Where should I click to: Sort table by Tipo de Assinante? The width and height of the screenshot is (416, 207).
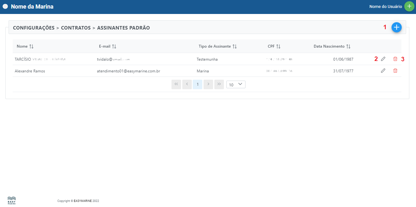pos(234,46)
